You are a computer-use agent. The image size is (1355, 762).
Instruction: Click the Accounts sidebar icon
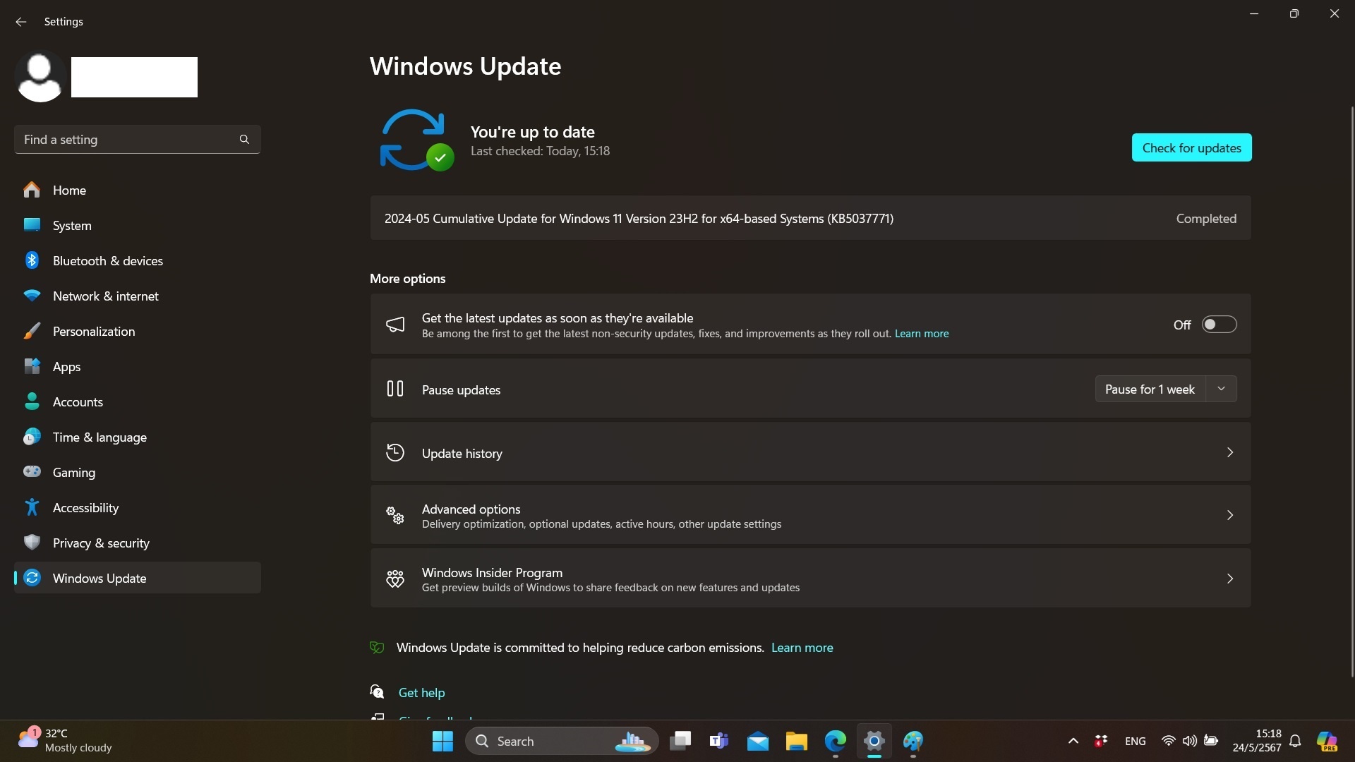coord(32,401)
